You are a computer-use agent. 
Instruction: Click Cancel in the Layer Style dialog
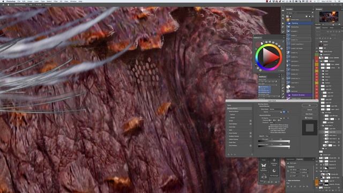pyautogui.click(x=310, y=109)
